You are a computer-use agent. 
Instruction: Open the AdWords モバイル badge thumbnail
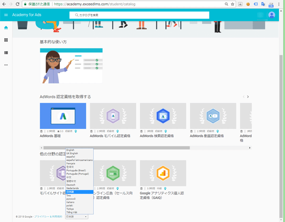[x=113, y=116]
